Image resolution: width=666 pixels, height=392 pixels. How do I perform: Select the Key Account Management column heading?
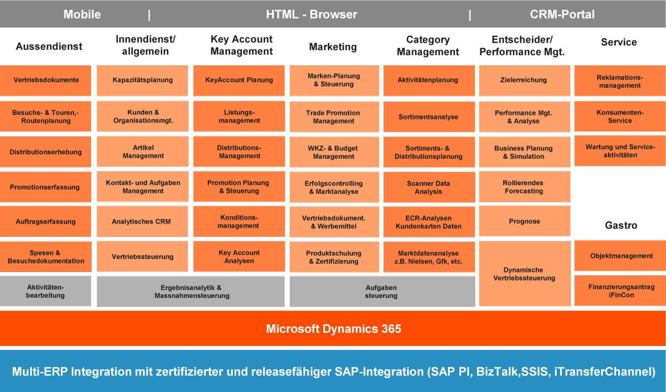coord(242,45)
